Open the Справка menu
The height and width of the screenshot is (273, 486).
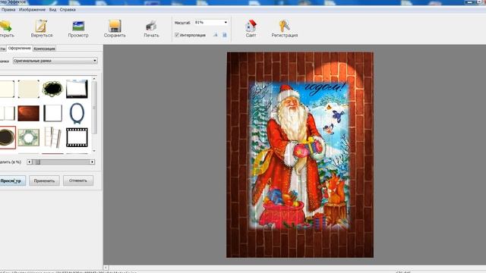click(x=68, y=10)
